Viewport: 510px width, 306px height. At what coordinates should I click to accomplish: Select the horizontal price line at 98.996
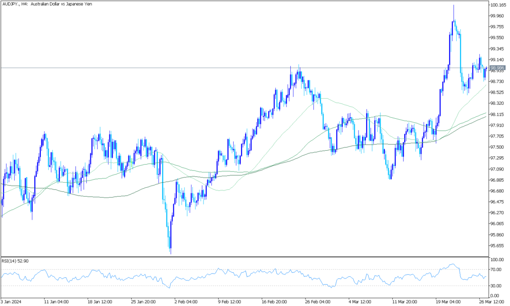point(232,68)
